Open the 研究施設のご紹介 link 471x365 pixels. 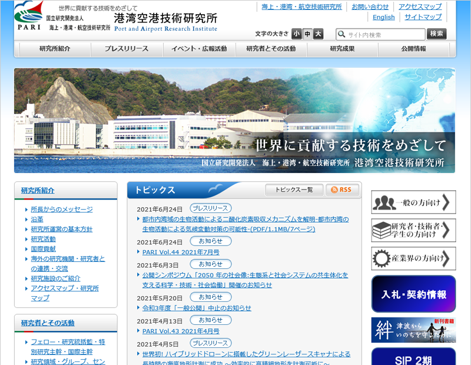click(x=55, y=278)
